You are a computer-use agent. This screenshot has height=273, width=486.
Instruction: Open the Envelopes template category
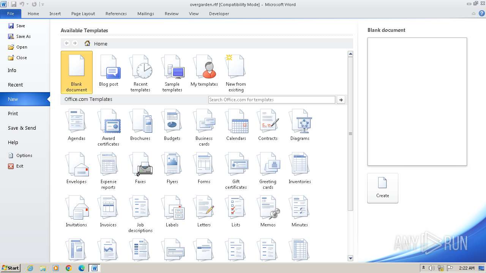(77, 168)
